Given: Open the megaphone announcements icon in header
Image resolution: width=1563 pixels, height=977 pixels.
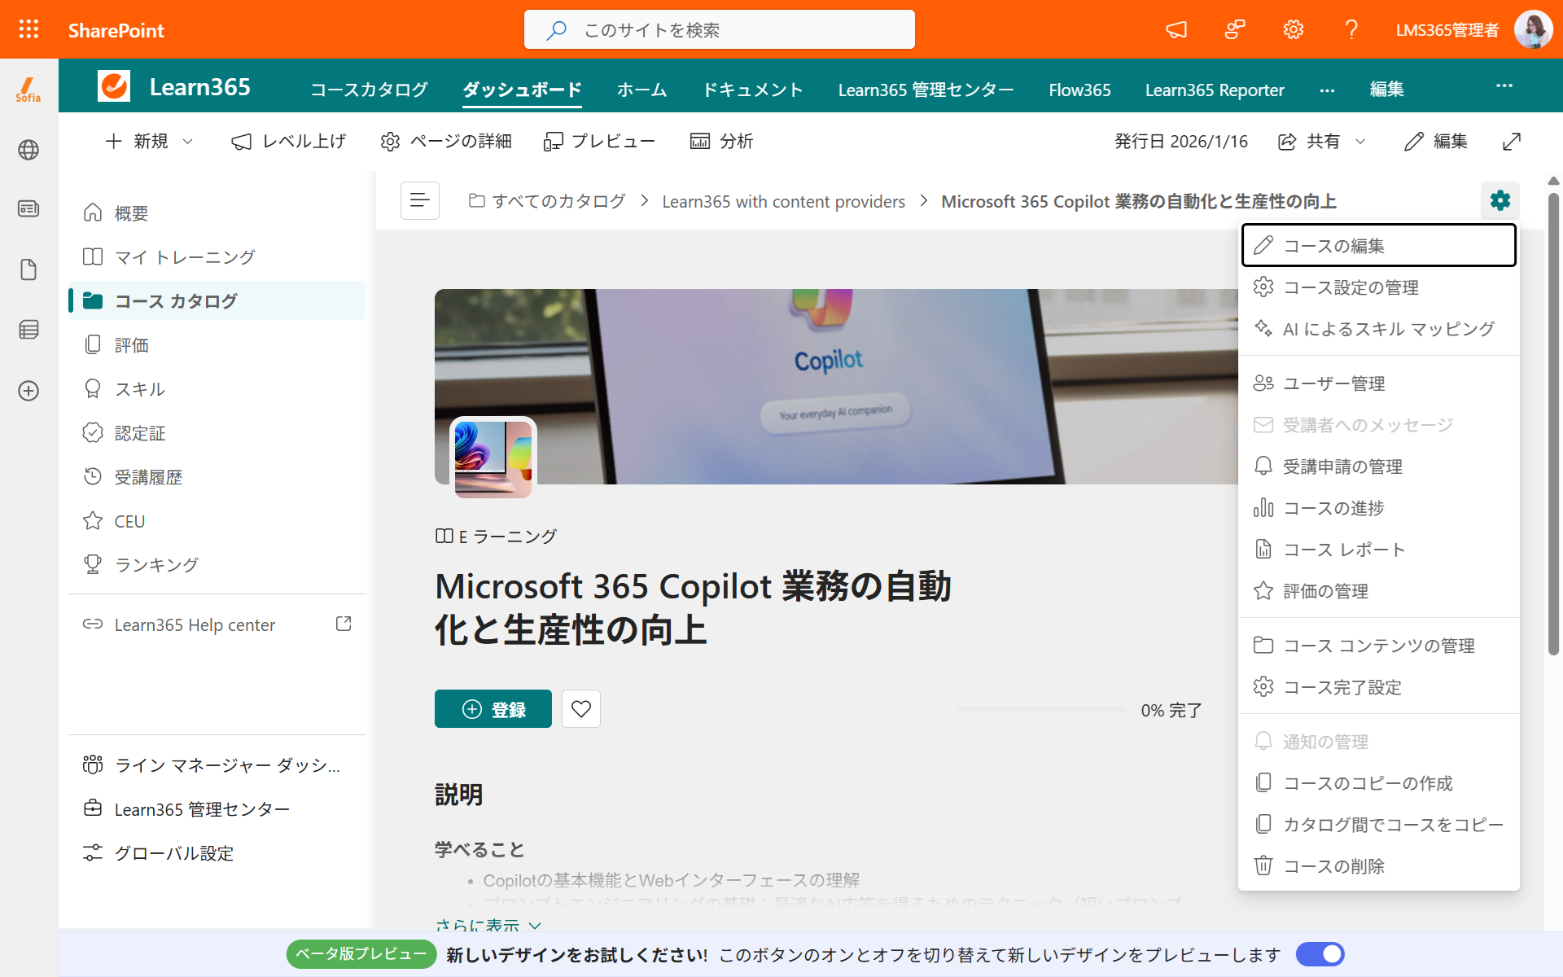Looking at the screenshot, I should [x=1176, y=30].
